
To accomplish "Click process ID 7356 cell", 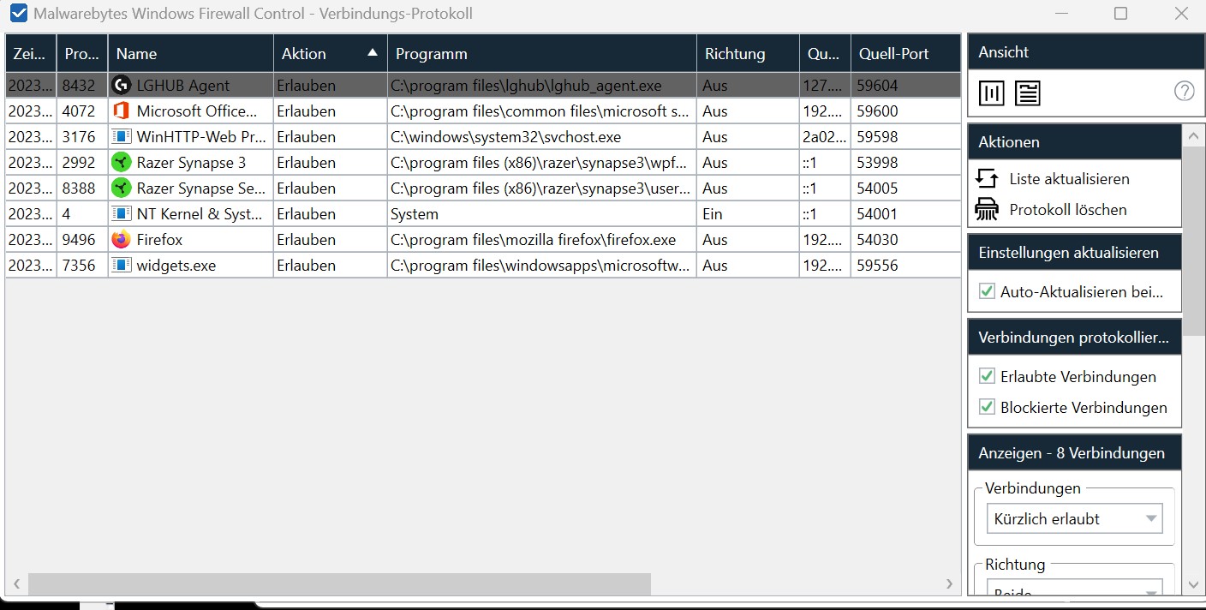I will click(82, 266).
